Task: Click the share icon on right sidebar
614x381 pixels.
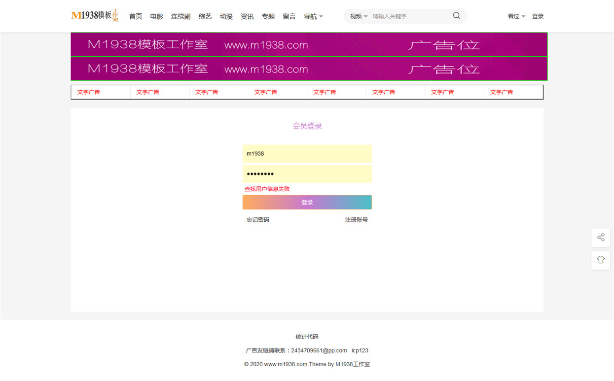Action: coord(601,238)
